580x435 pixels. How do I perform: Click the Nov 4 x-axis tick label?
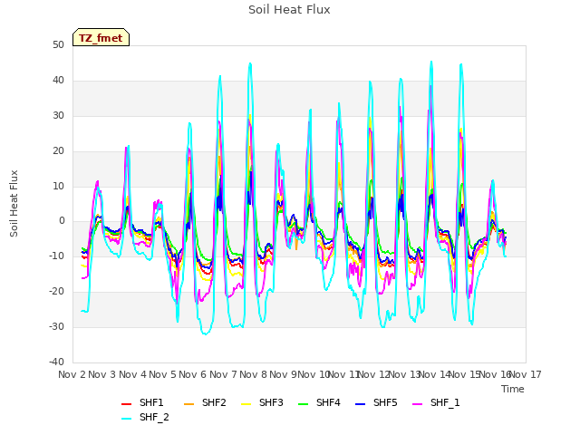pos(132,374)
